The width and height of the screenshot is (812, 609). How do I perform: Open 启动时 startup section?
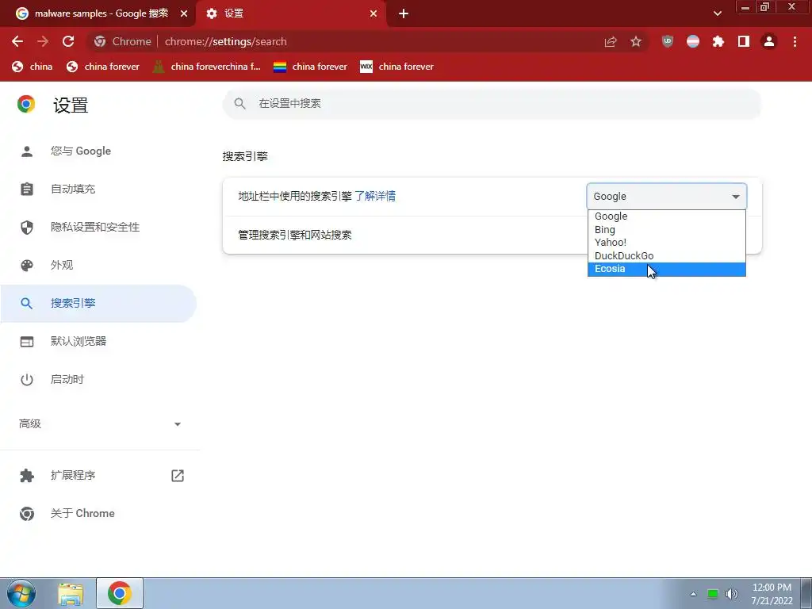[x=98, y=380]
